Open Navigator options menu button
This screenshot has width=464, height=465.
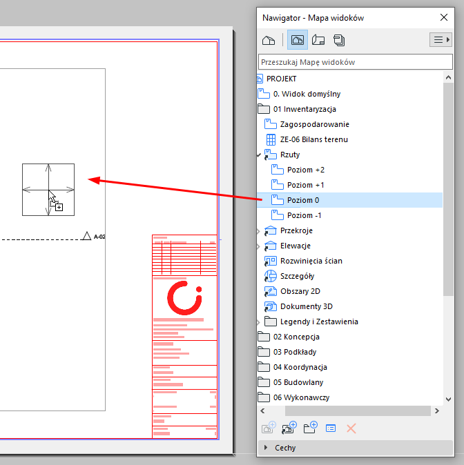point(440,40)
